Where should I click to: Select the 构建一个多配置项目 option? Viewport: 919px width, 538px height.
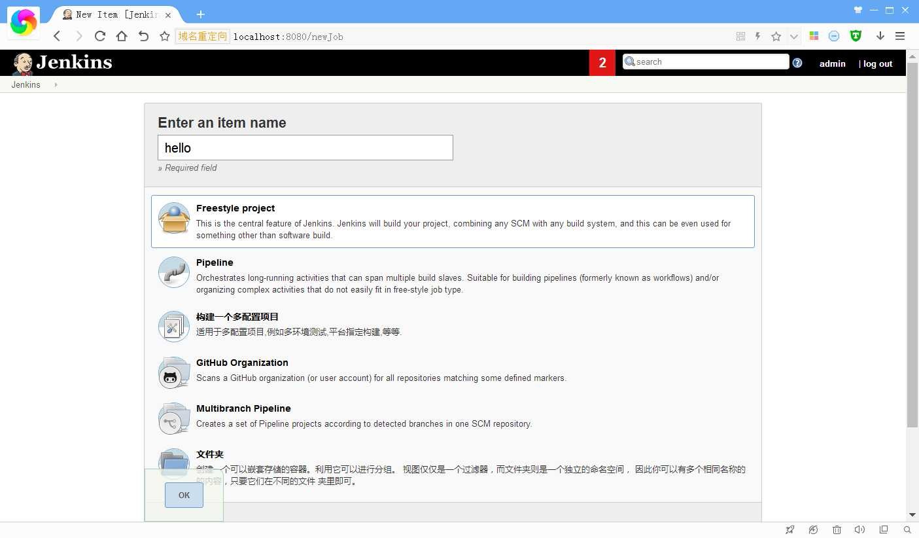tap(237, 317)
